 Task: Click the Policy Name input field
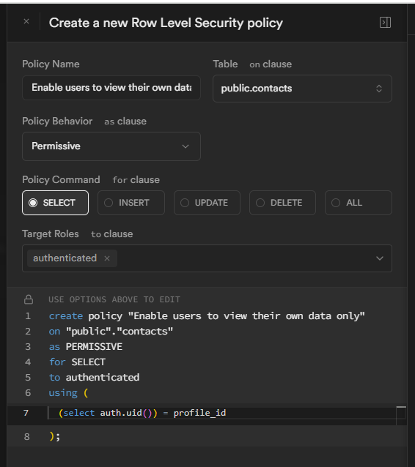click(111, 88)
